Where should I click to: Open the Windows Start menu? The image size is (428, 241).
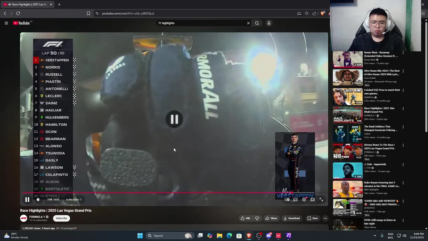(x=140, y=236)
